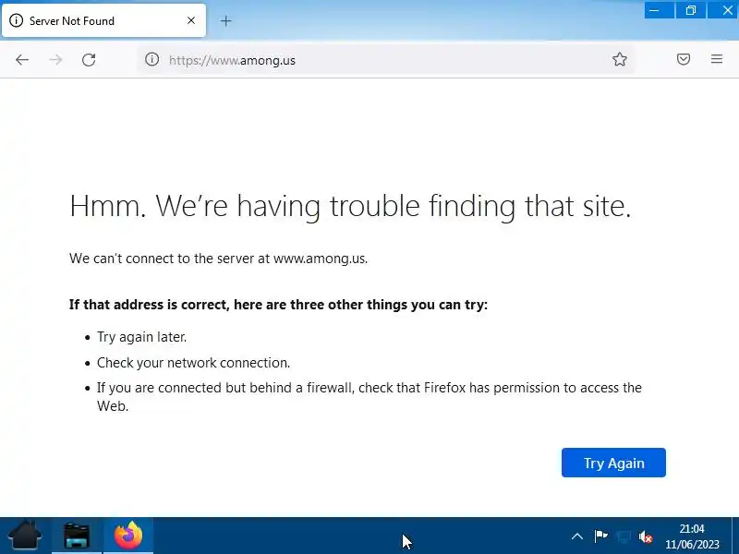
Task: Unmute the volume tray icon
Action: 647,536
